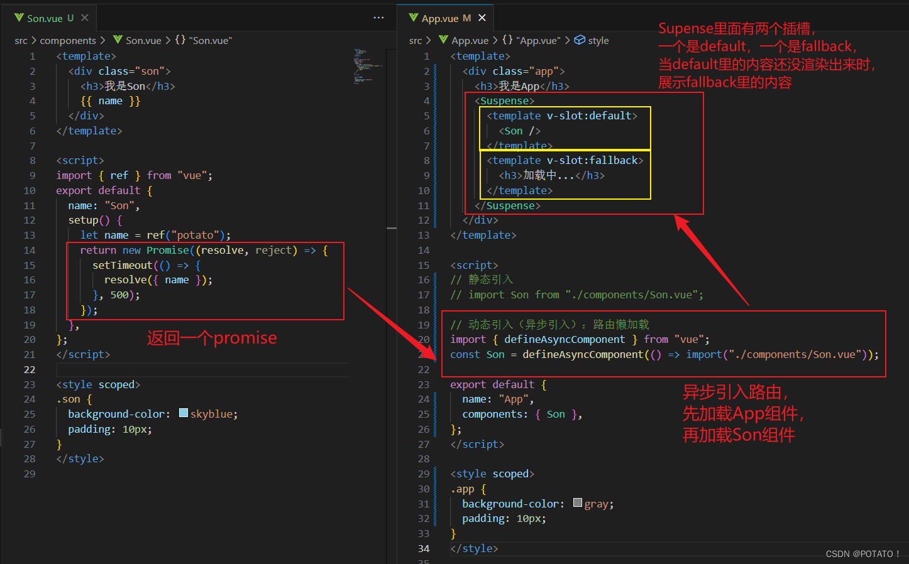Screen dimensions: 909x564
Task: Click the "v-slot:default" template line
Action: 562,116
